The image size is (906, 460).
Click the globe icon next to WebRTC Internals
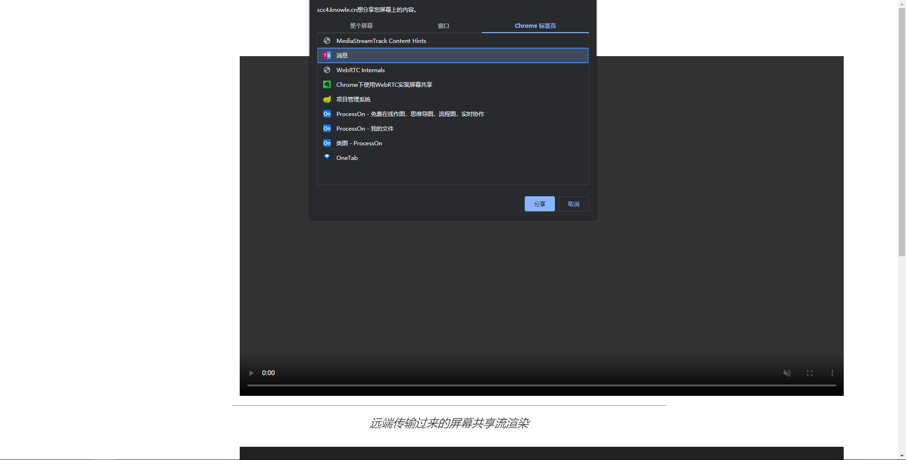[x=327, y=70]
